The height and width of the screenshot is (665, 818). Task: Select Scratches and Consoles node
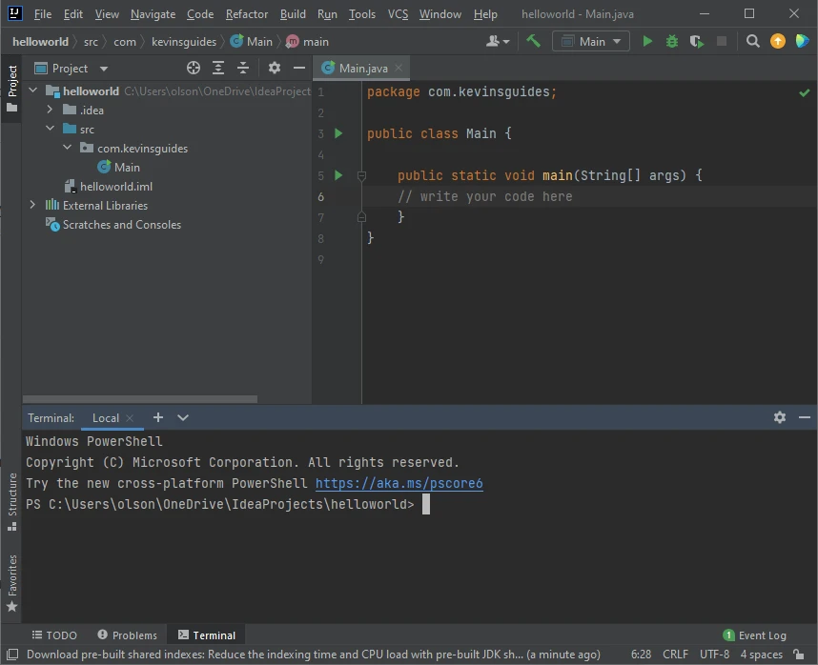(113, 225)
